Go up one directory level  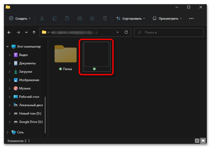pyautogui.click(x=34, y=33)
